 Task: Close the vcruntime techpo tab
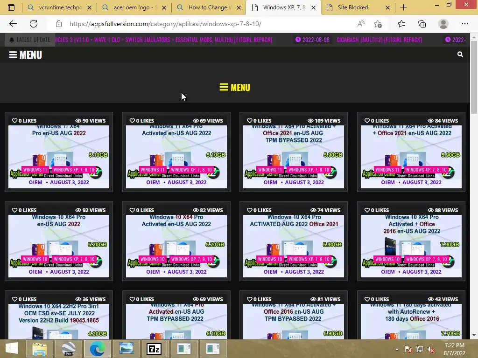point(89,7)
